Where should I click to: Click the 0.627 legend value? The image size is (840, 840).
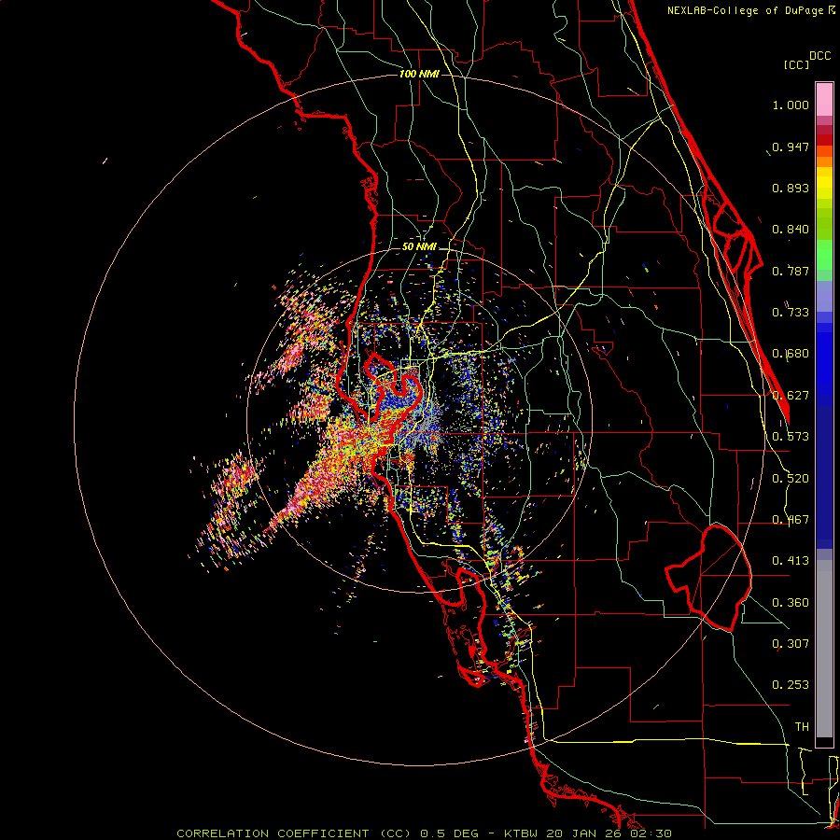791,396
